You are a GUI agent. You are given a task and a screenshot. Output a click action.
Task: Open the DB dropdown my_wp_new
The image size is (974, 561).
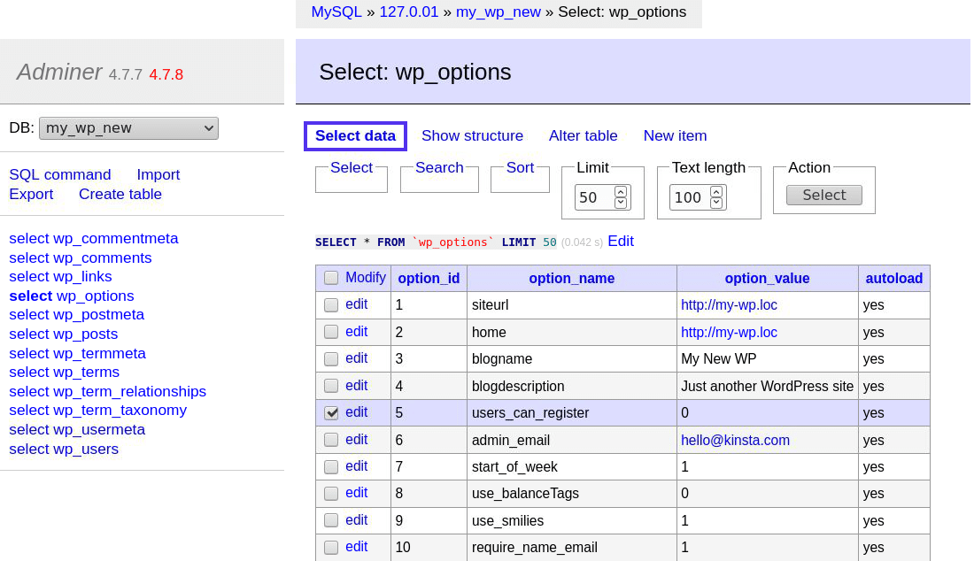tap(128, 128)
